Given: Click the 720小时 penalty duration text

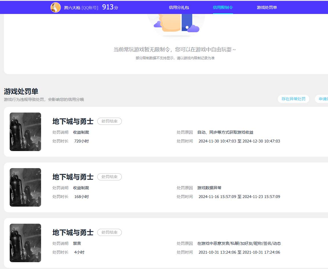Looking at the screenshot, I should coord(81,141).
